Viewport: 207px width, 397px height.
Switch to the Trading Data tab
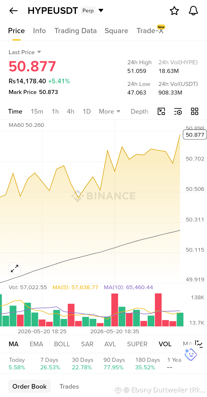click(x=76, y=31)
